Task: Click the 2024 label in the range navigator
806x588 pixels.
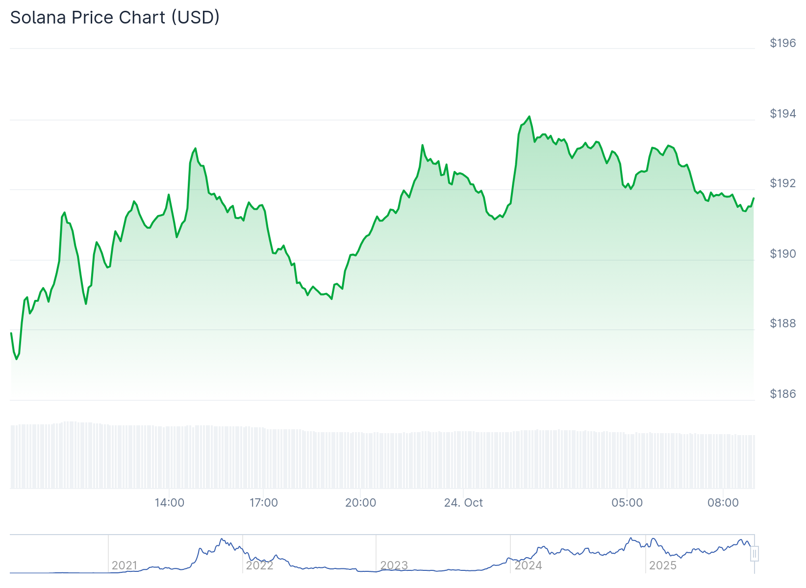Action: [528, 565]
